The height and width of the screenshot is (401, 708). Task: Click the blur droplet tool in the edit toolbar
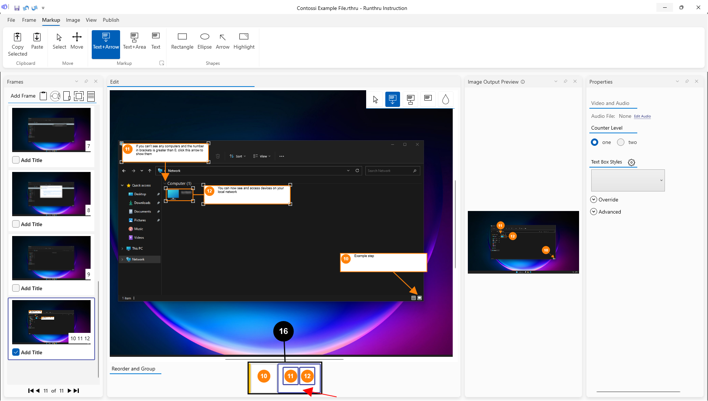point(445,99)
